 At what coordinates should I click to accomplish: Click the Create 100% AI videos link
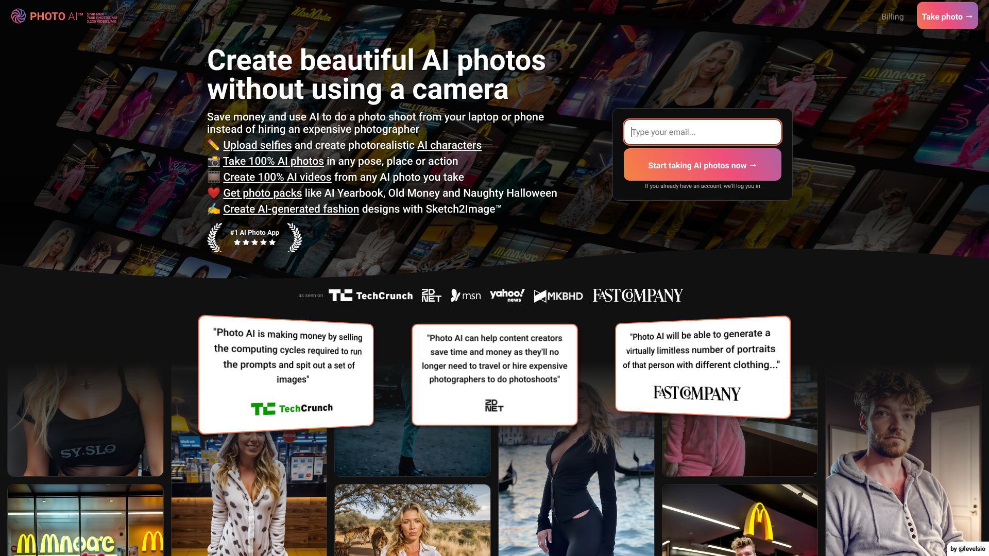(277, 177)
